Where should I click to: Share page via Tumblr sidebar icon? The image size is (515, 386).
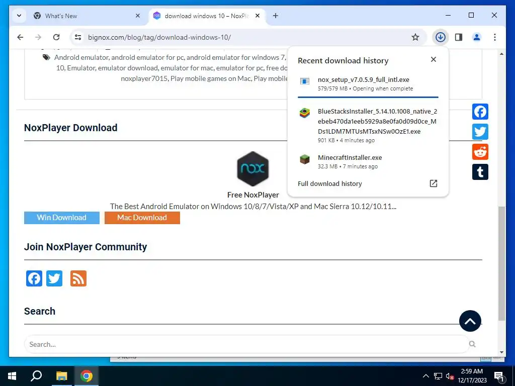click(x=480, y=172)
